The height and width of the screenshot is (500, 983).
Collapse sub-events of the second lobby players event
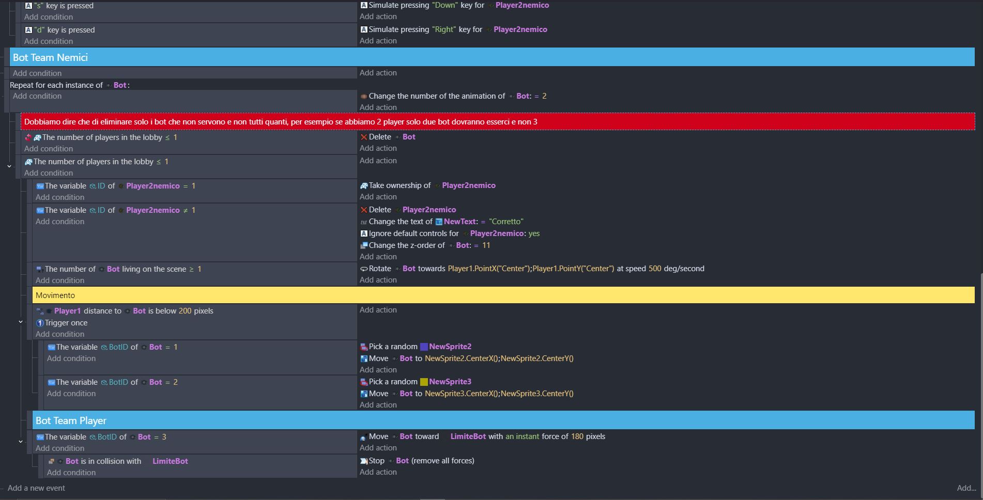9,166
